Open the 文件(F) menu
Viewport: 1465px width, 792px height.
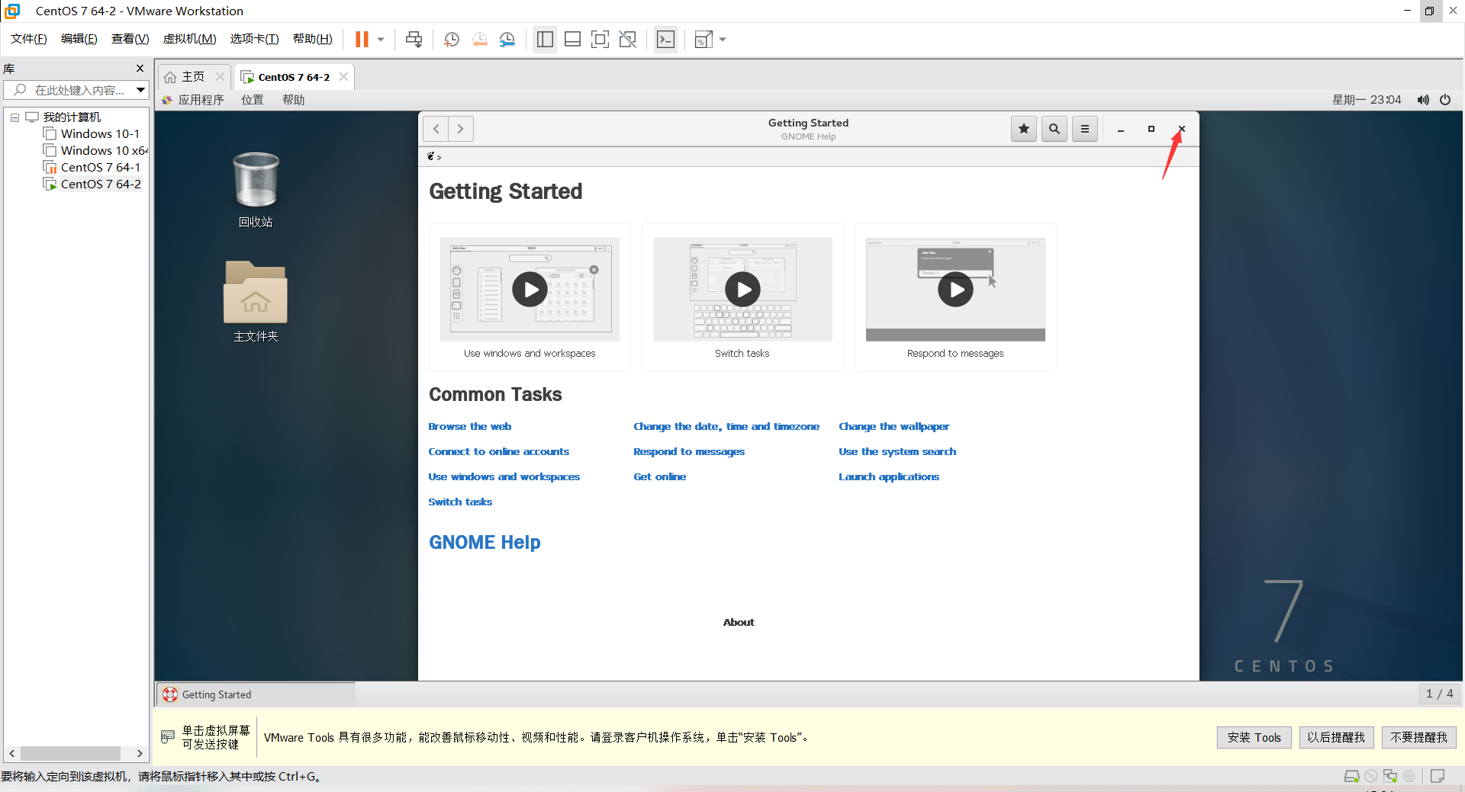coord(29,39)
